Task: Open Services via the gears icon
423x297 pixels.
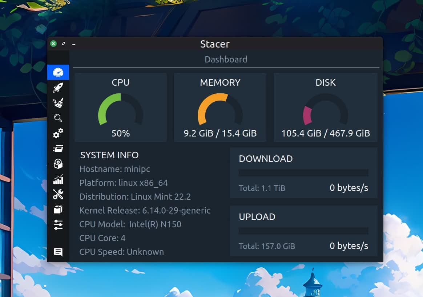Action: 58,133
